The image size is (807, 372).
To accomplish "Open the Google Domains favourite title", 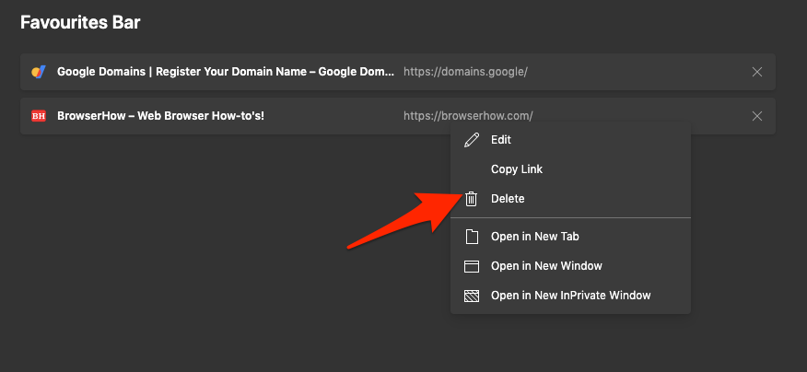I will 225,72.
